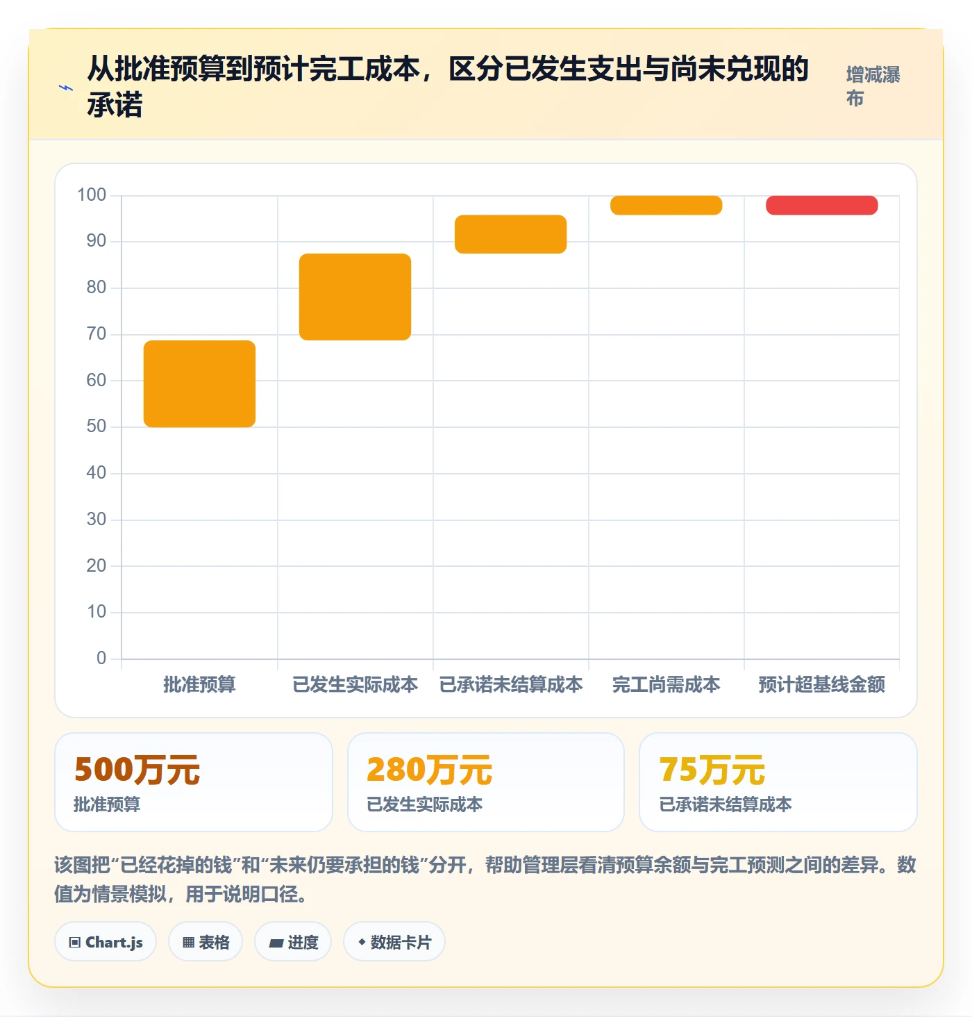
Task: Click the x-axis label 已承诺未结算成本
Action: (510, 685)
